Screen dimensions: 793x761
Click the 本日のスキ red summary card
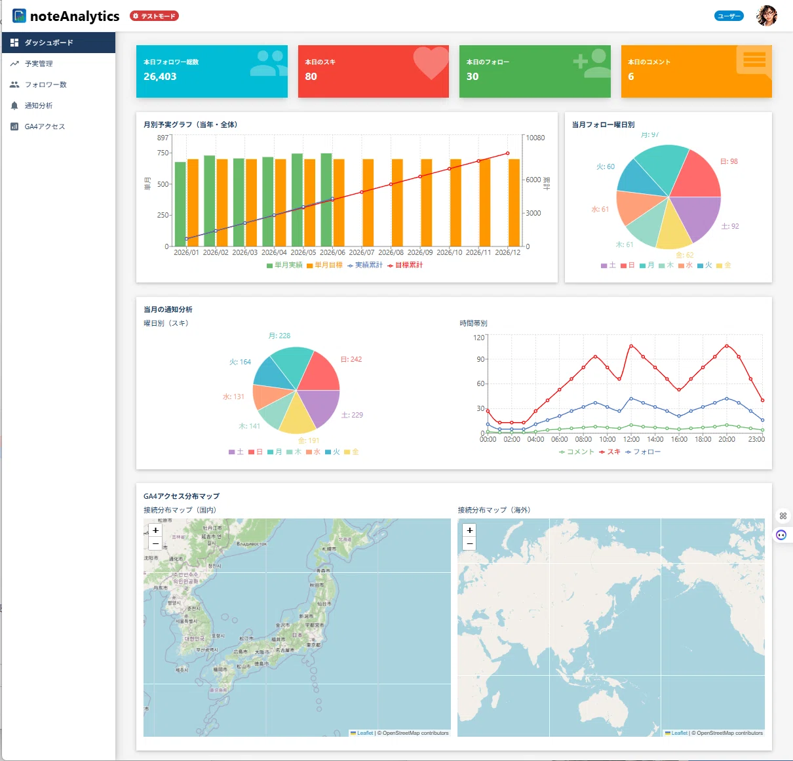click(374, 71)
